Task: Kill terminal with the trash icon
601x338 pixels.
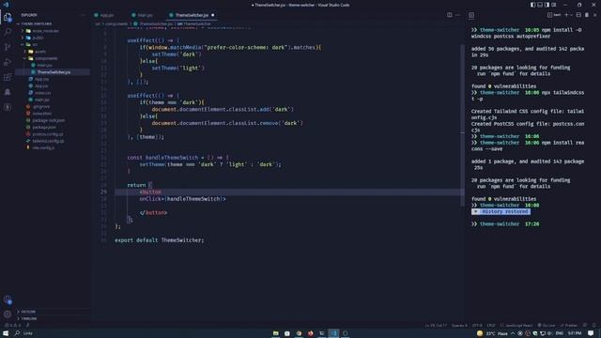Action: tap(587, 15)
